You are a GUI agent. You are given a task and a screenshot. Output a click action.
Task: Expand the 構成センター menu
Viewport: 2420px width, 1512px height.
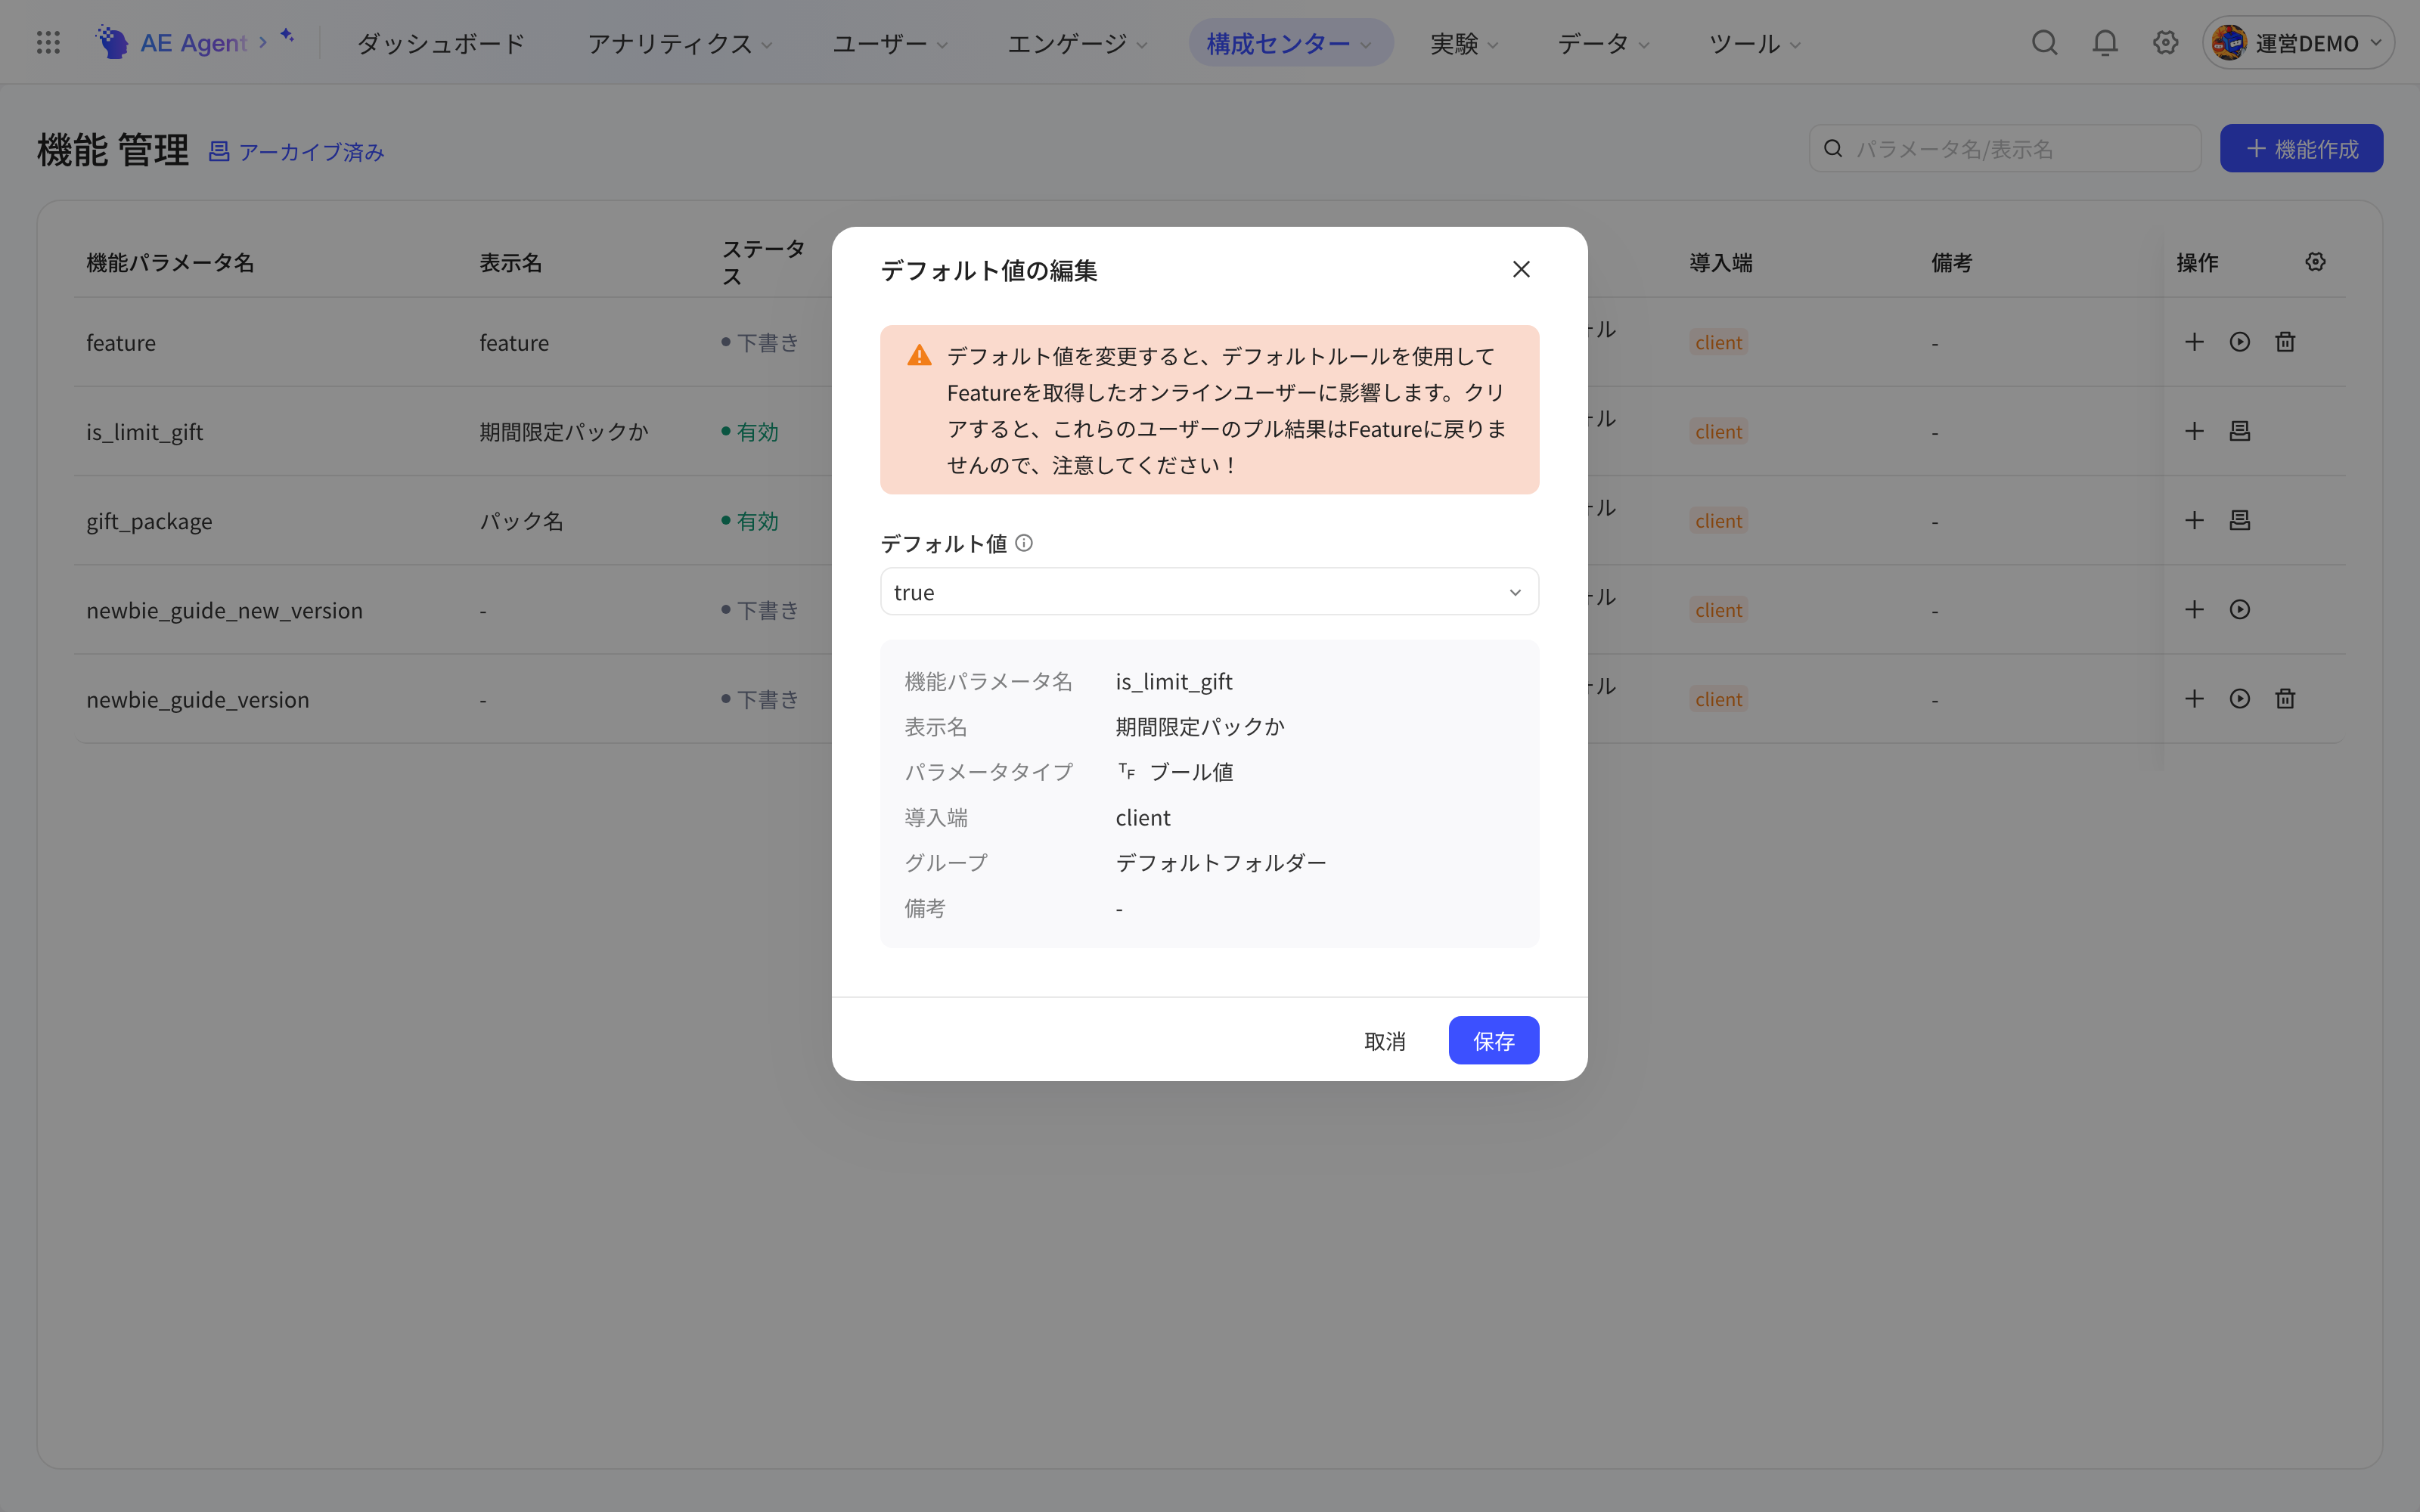(1290, 43)
